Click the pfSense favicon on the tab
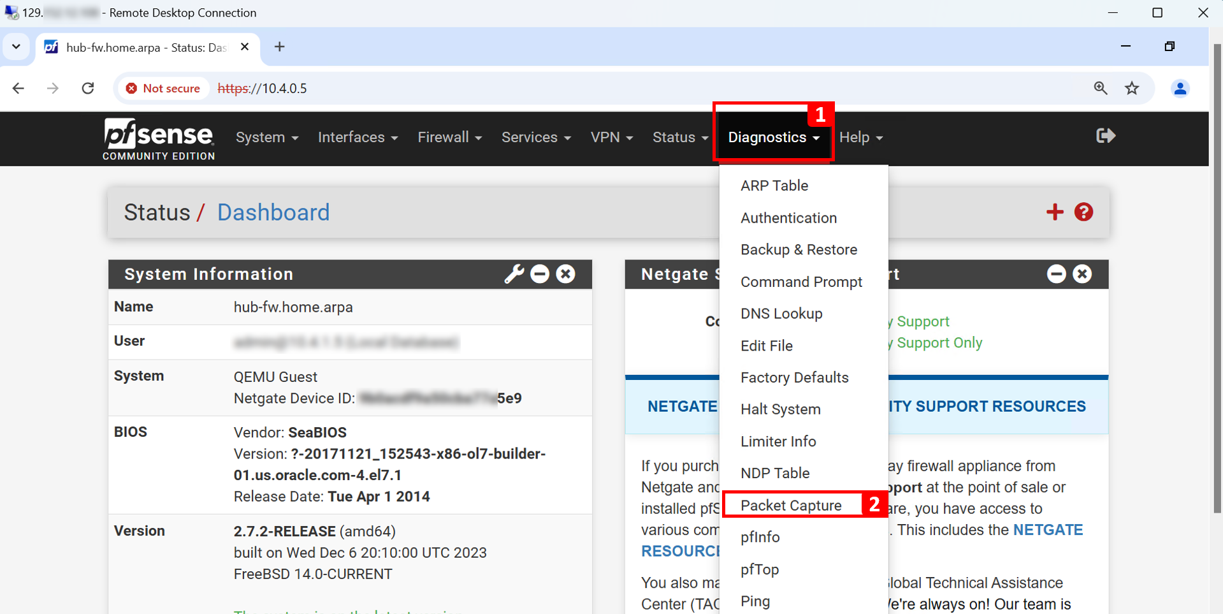The height and width of the screenshot is (614, 1223). [51, 47]
